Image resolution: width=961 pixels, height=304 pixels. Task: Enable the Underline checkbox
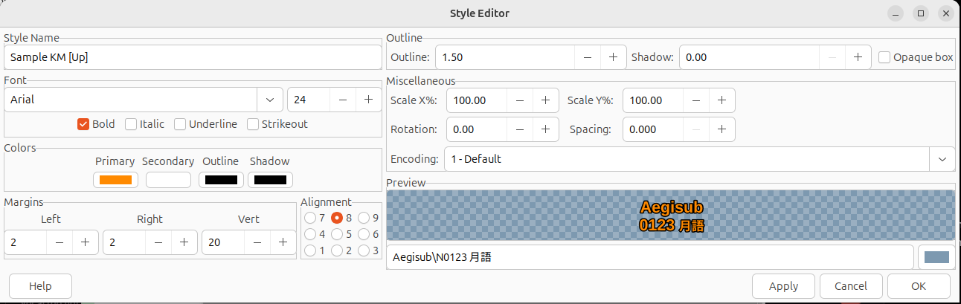tap(180, 124)
